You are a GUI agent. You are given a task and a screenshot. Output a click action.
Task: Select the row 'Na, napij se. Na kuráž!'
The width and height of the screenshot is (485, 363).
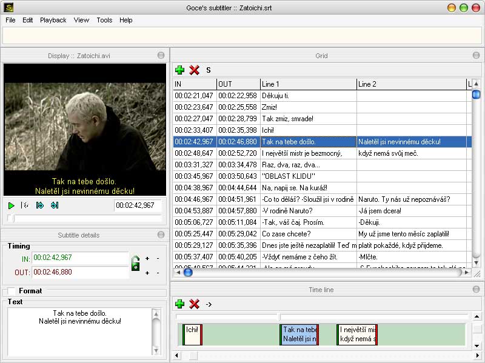pyautogui.click(x=323, y=188)
